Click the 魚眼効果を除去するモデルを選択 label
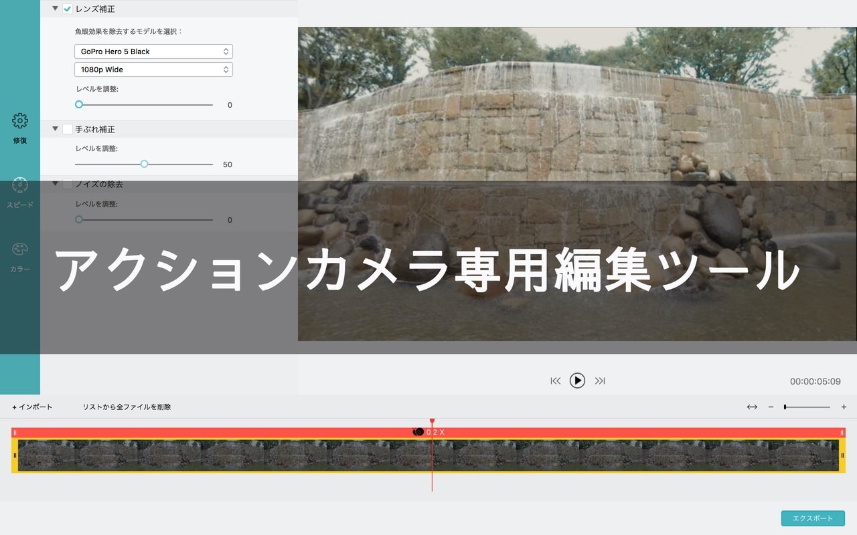Screen dimensions: 857x535 click(x=129, y=31)
